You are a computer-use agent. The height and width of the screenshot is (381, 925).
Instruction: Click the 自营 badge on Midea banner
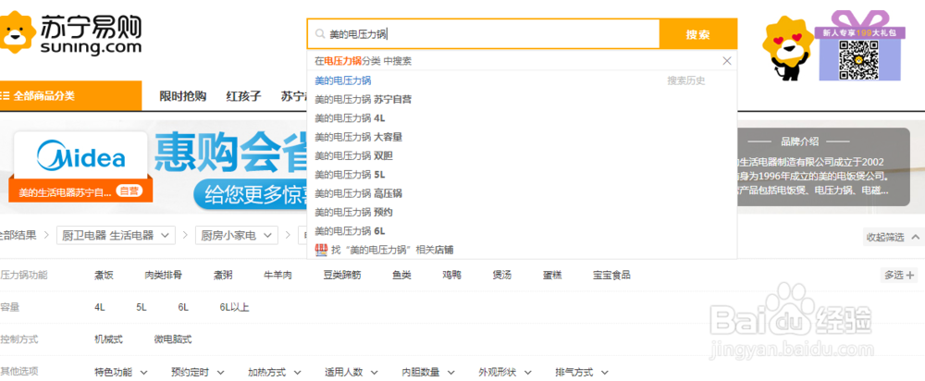(129, 191)
